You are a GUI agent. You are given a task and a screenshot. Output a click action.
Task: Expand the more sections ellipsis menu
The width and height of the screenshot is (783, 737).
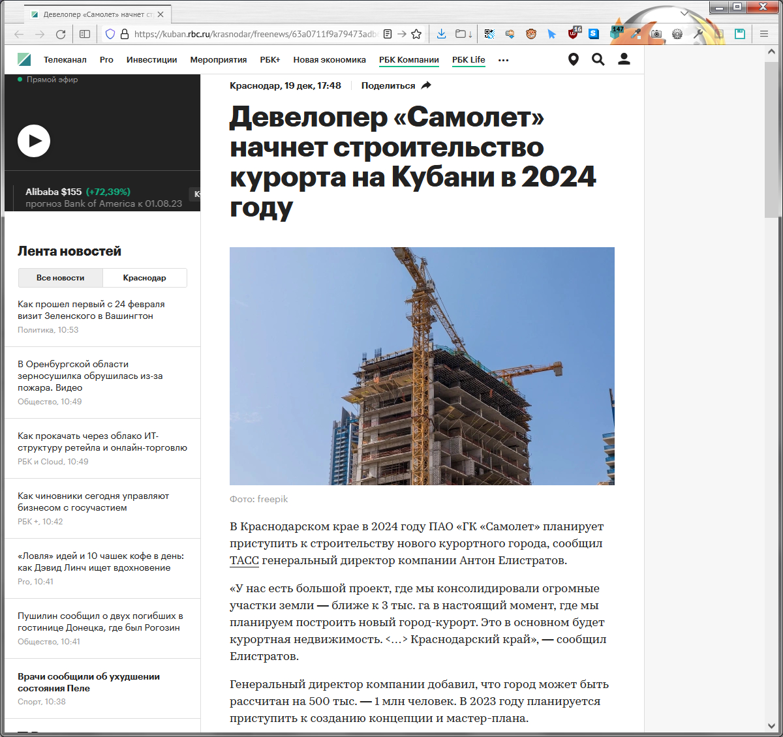[504, 60]
